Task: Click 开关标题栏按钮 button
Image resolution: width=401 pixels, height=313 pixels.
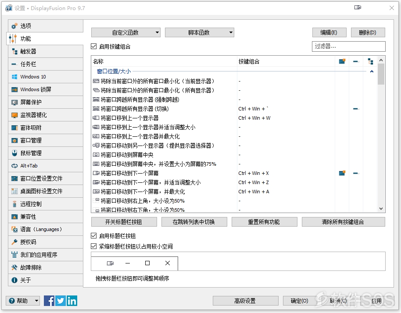Action: click(124, 222)
